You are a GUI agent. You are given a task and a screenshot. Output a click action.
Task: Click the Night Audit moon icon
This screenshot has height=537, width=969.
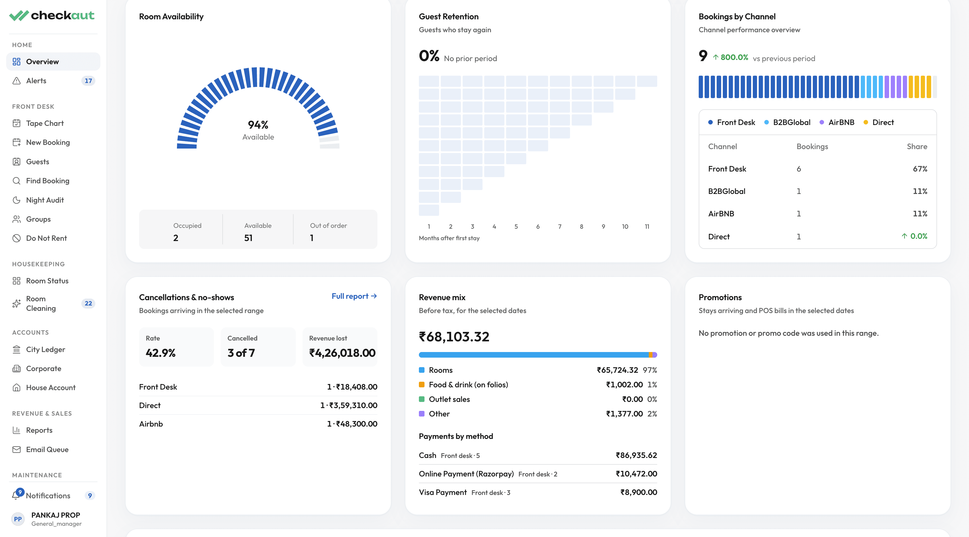click(17, 200)
